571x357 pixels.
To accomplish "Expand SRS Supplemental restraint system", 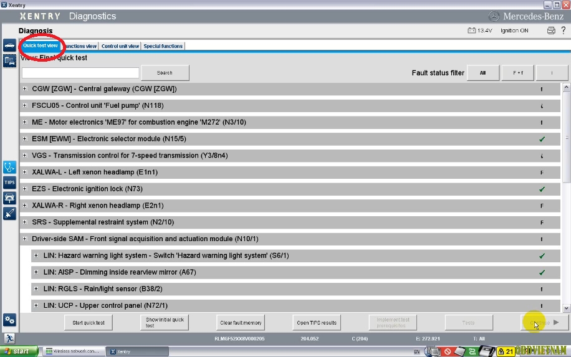I will [24, 222].
